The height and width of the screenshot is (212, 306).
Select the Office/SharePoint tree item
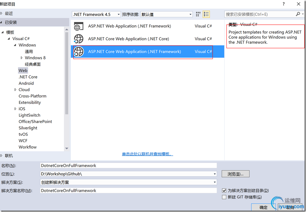click(x=35, y=122)
